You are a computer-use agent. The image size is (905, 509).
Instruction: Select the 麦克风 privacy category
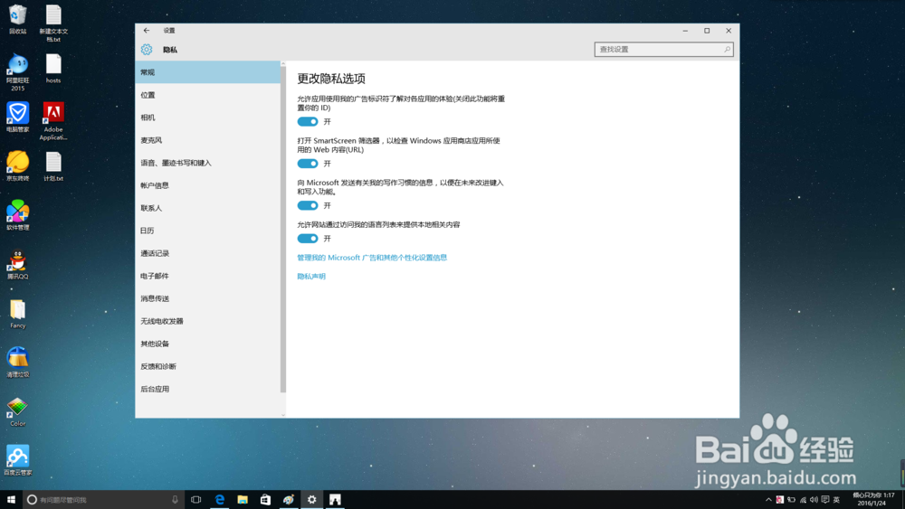[x=208, y=140]
